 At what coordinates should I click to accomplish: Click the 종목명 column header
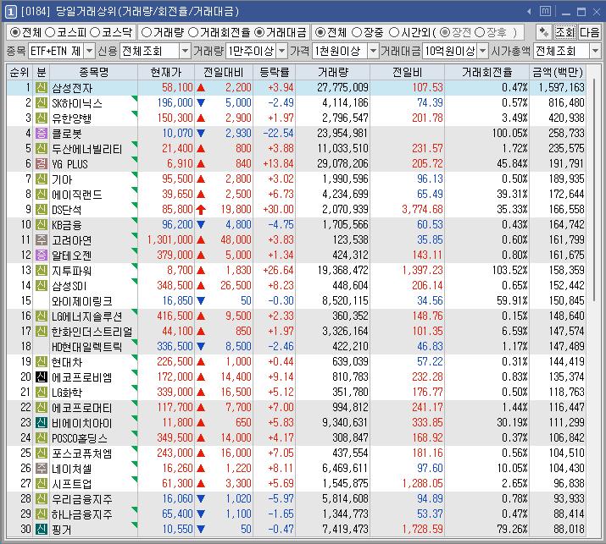[x=93, y=72]
